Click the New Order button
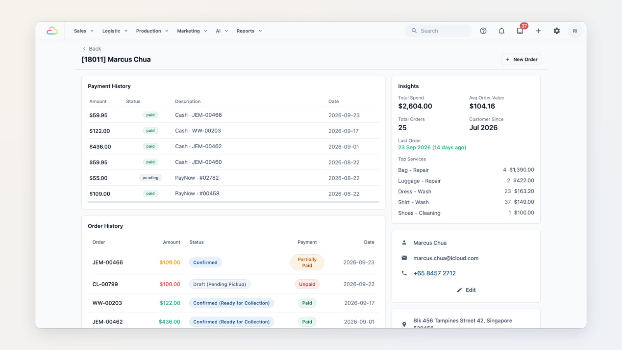Image resolution: width=622 pixels, height=350 pixels. [521, 59]
